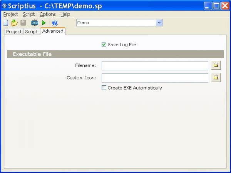Screen dimensions: 231x173
Task: Create executable with the exe gear icon
Action: click(35, 23)
